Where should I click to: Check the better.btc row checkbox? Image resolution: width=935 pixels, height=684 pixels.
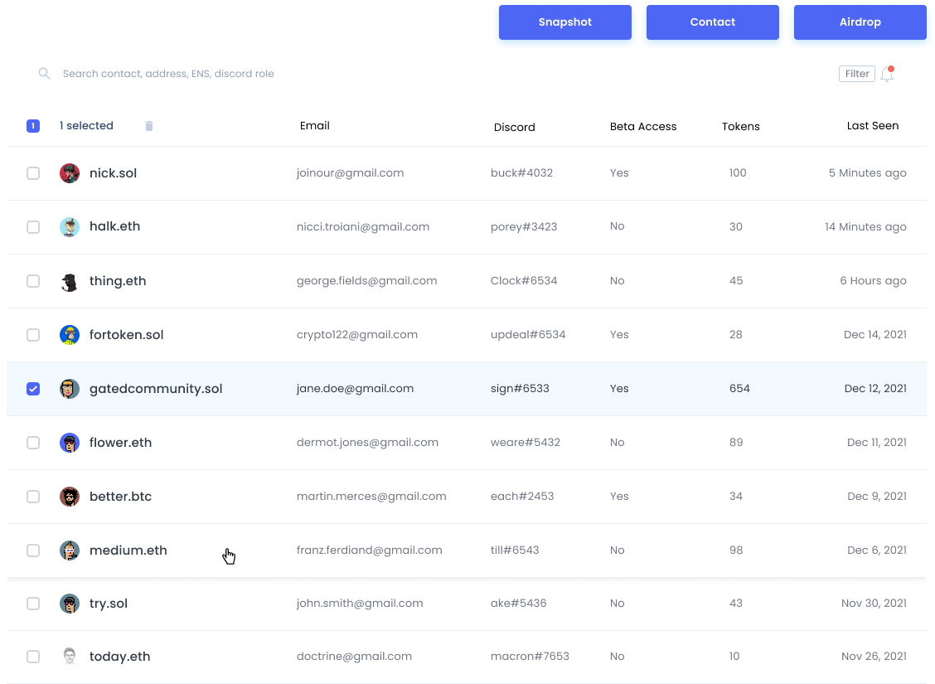pos(33,497)
